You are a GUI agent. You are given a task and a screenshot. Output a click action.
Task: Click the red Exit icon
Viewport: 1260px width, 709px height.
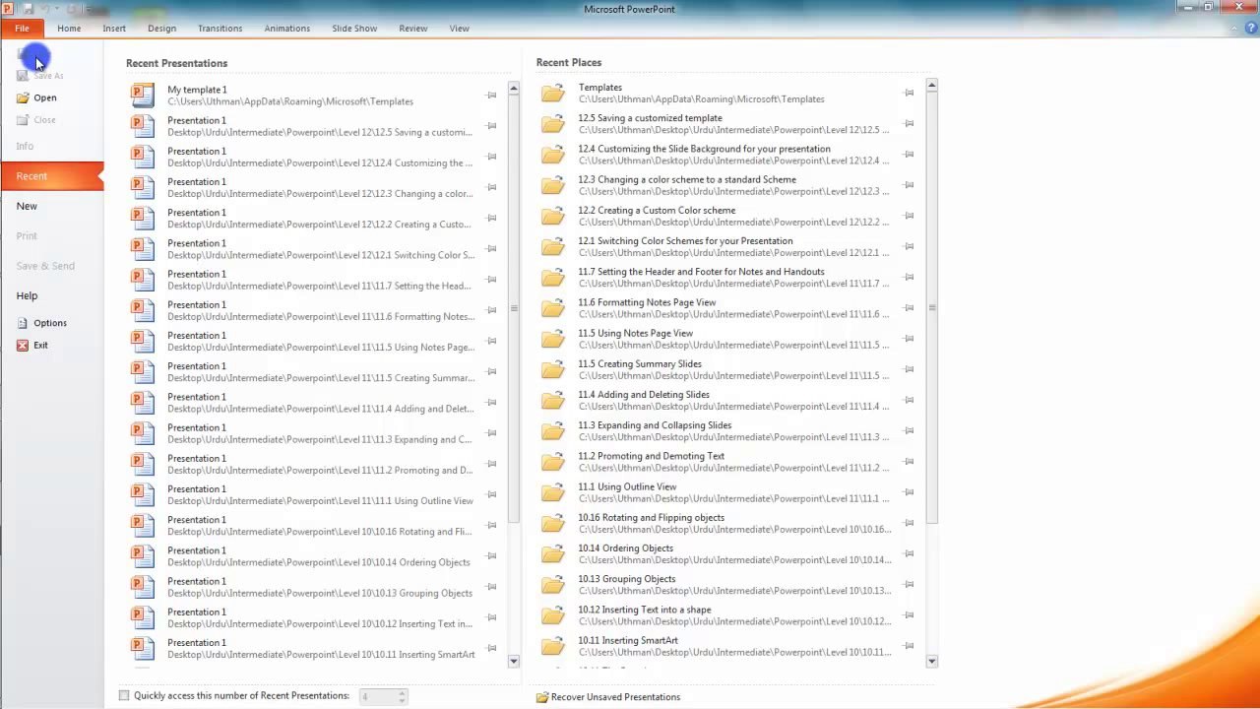[x=23, y=345]
